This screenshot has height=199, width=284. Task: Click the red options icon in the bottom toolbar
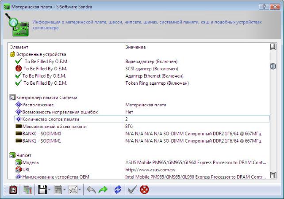13,190
